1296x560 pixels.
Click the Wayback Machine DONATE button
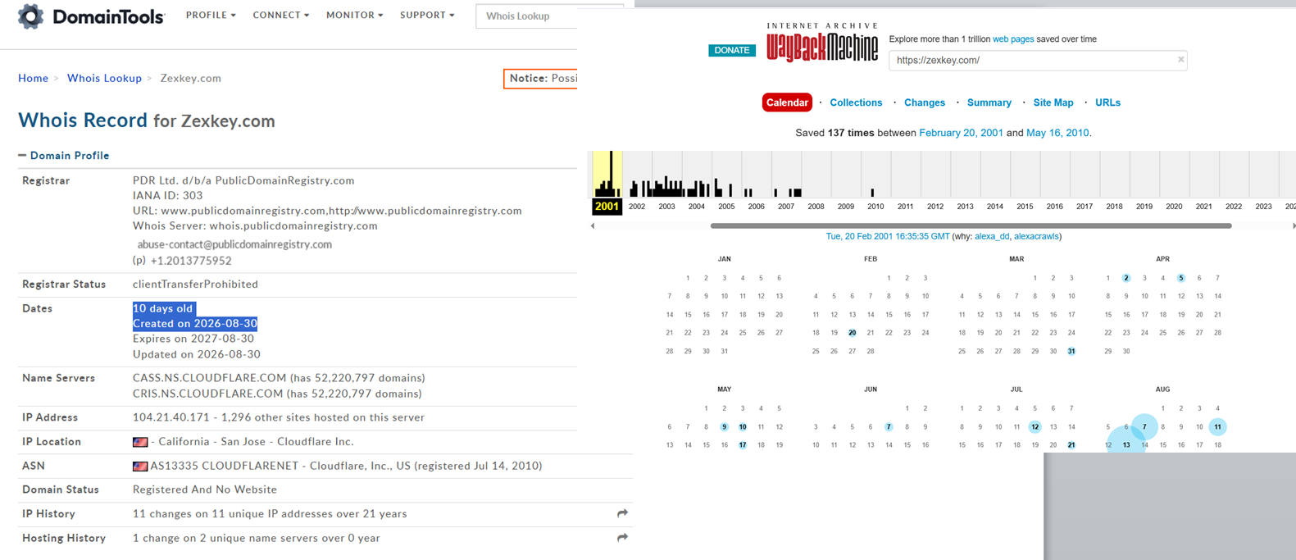(732, 50)
